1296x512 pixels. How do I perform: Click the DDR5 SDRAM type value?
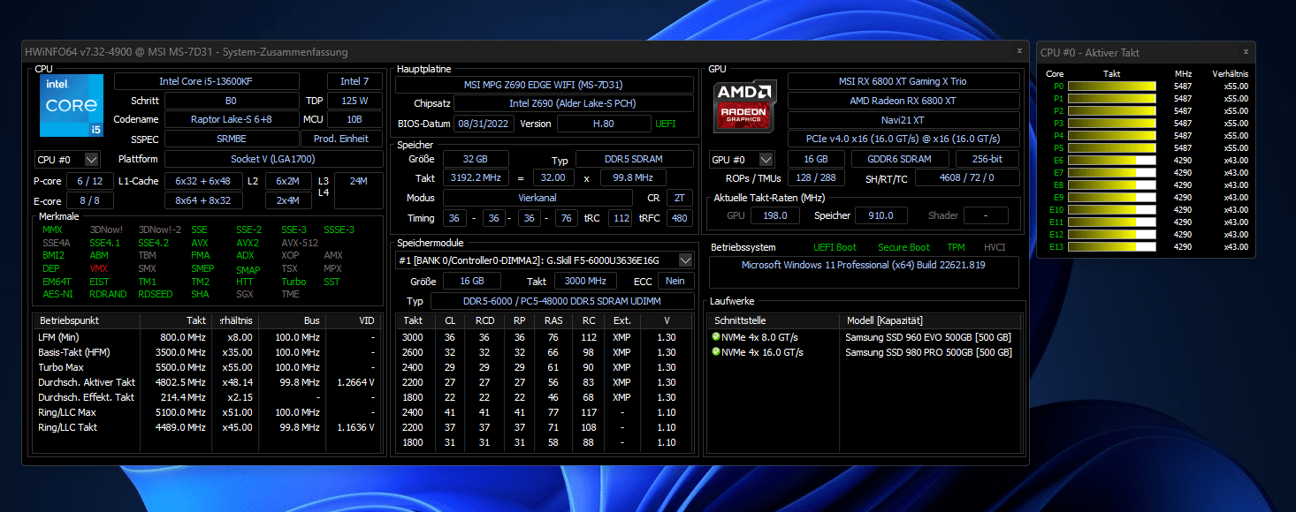coord(634,160)
